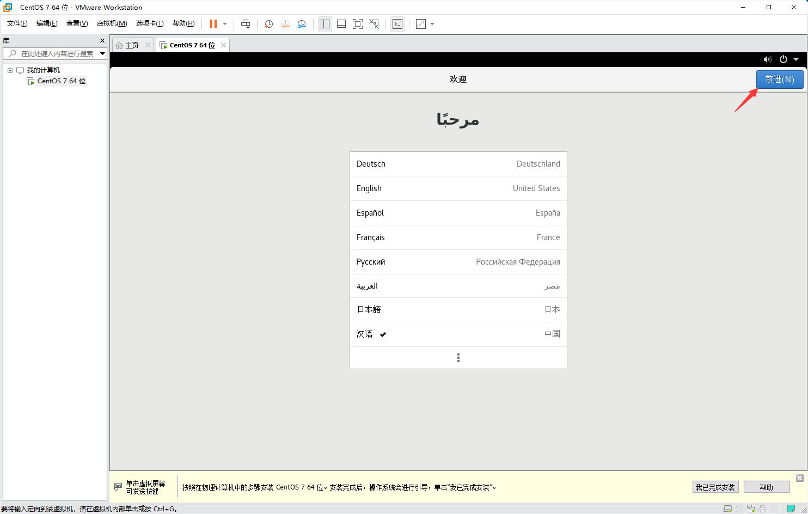Select English United States language

point(458,188)
